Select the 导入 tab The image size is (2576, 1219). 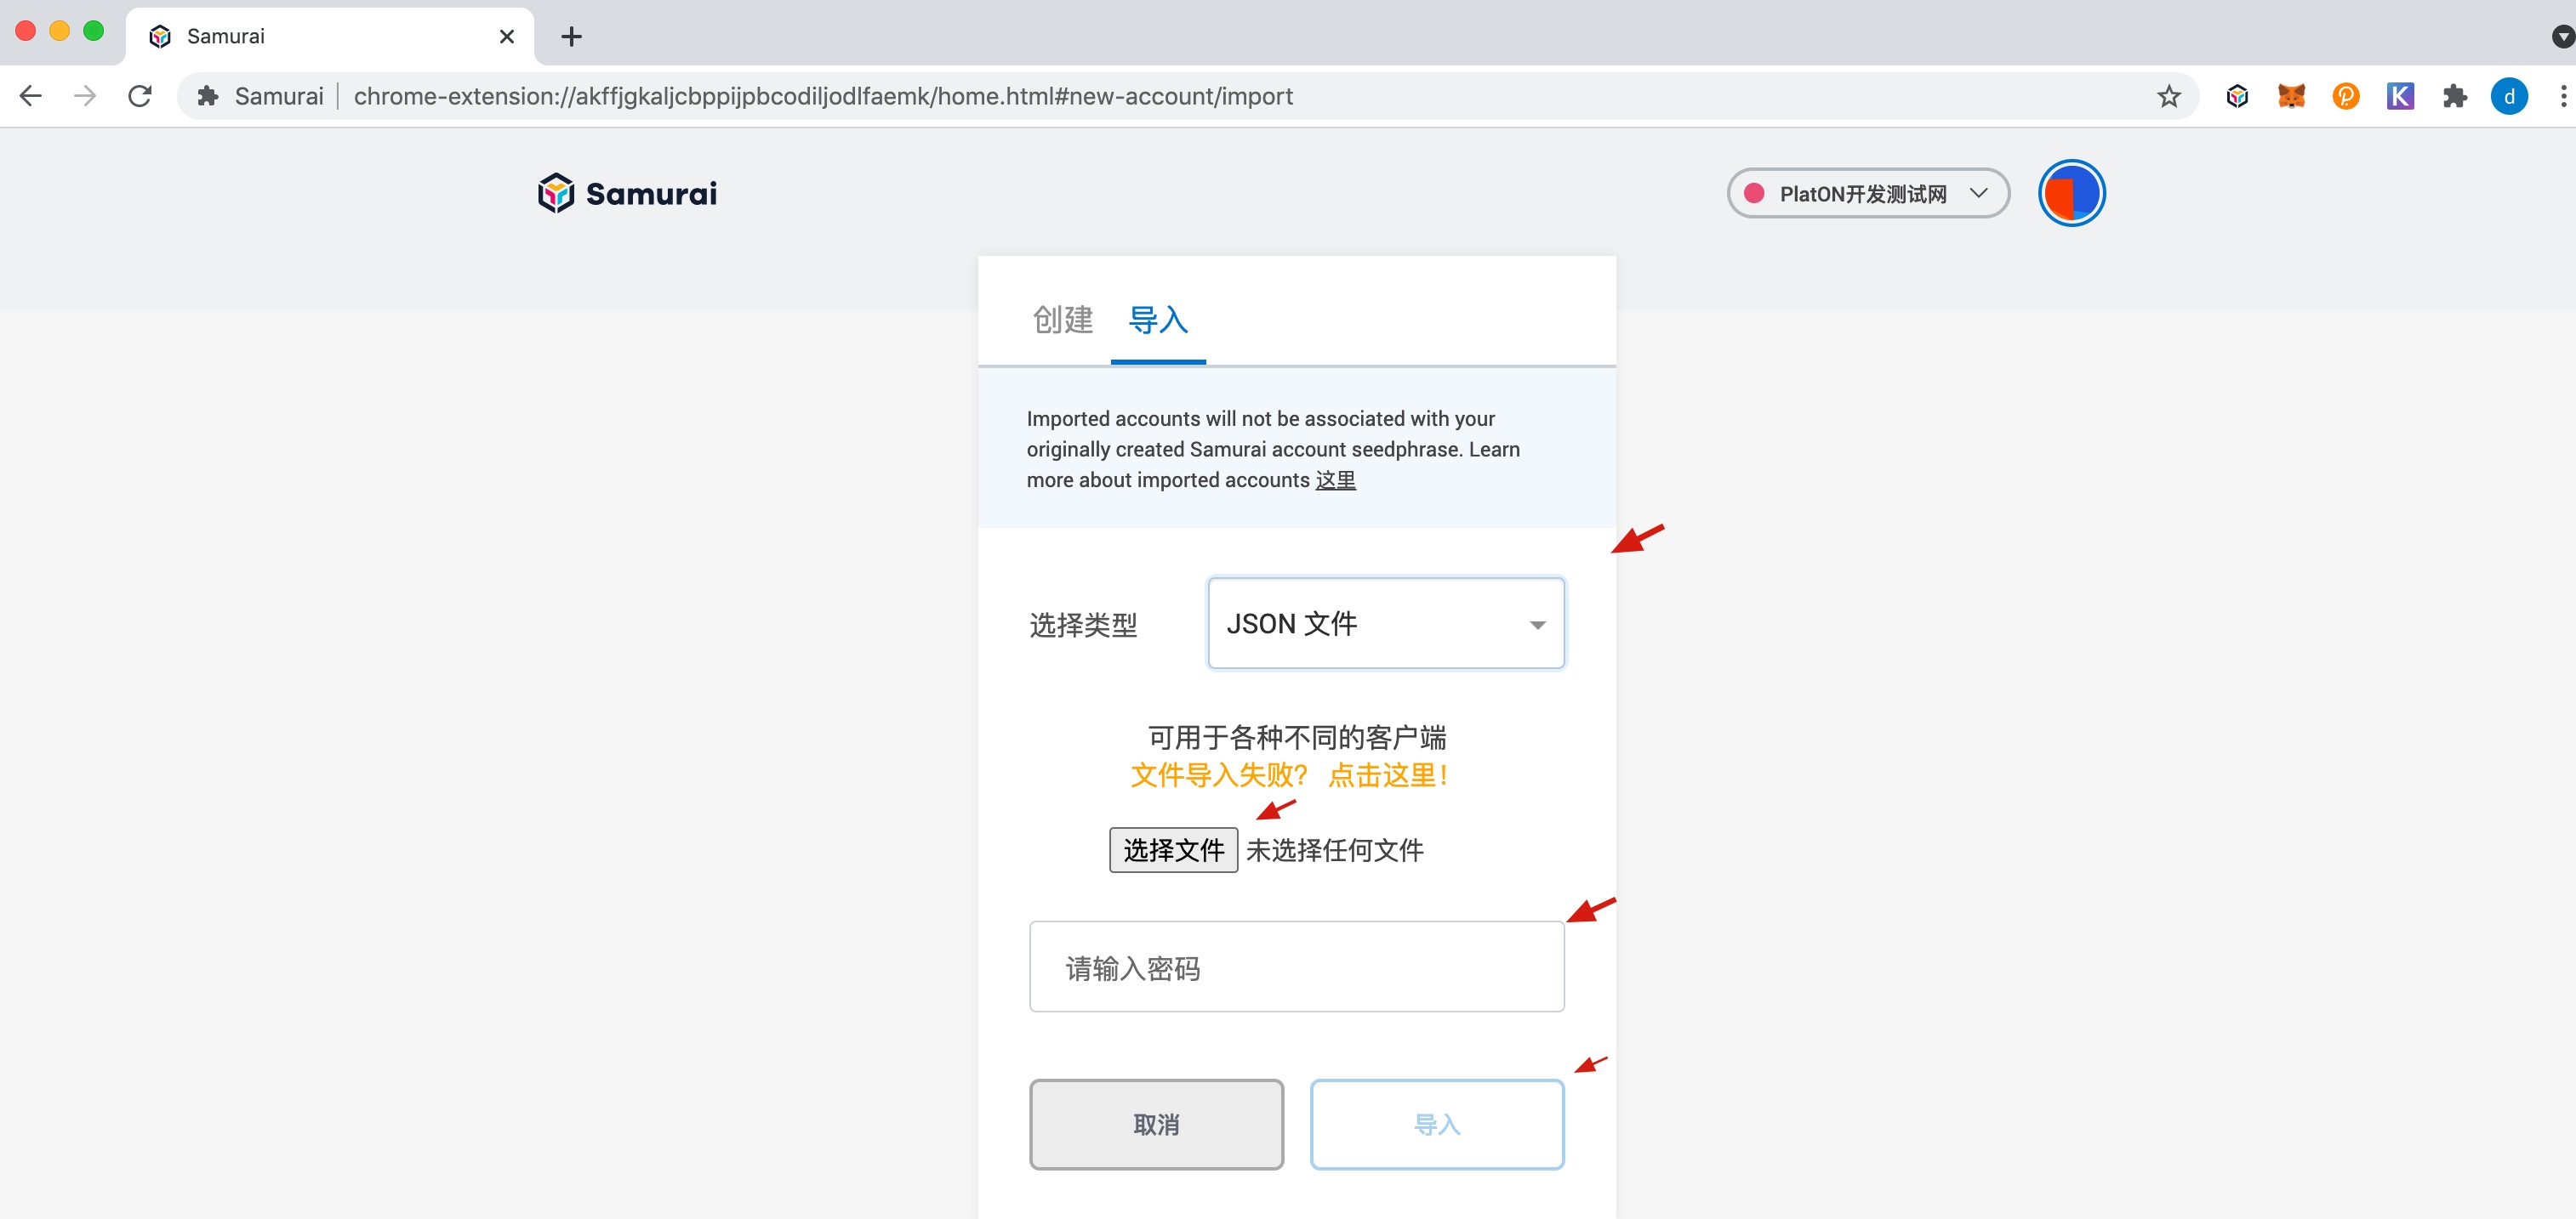[1158, 320]
